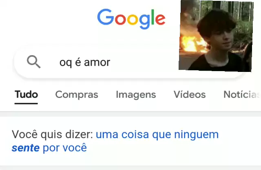Click the red 'e' of the Google logo
The height and width of the screenshot is (170, 261).
[x=160, y=20]
